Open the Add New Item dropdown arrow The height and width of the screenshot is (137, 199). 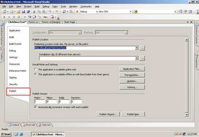click(x=15, y=12)
